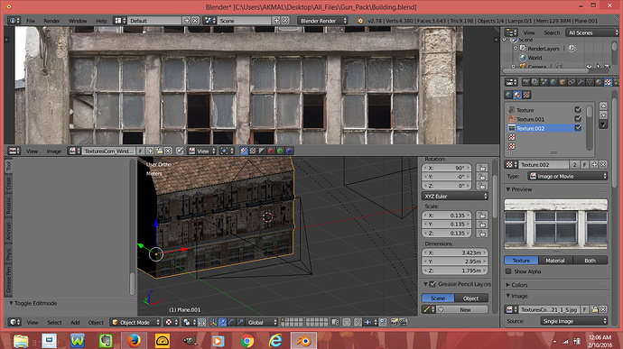Open image file folder icon in image editor header
This screenshot has width=623, height=349.
159,151
